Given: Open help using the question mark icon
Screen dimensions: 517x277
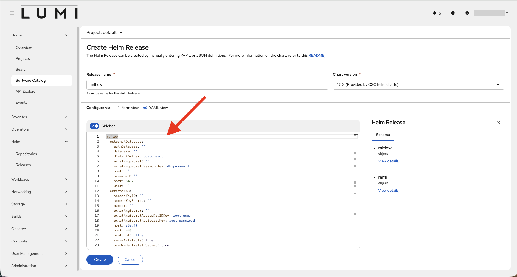Looking at the screenshot, I should (x=467, y=13).
